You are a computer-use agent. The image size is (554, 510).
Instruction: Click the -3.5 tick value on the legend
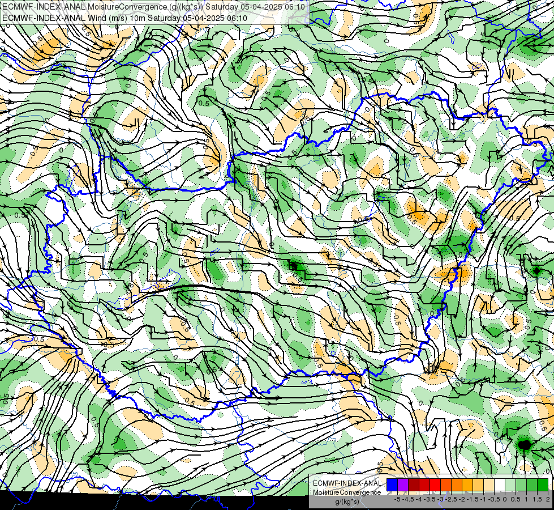[x=430, y=499]
